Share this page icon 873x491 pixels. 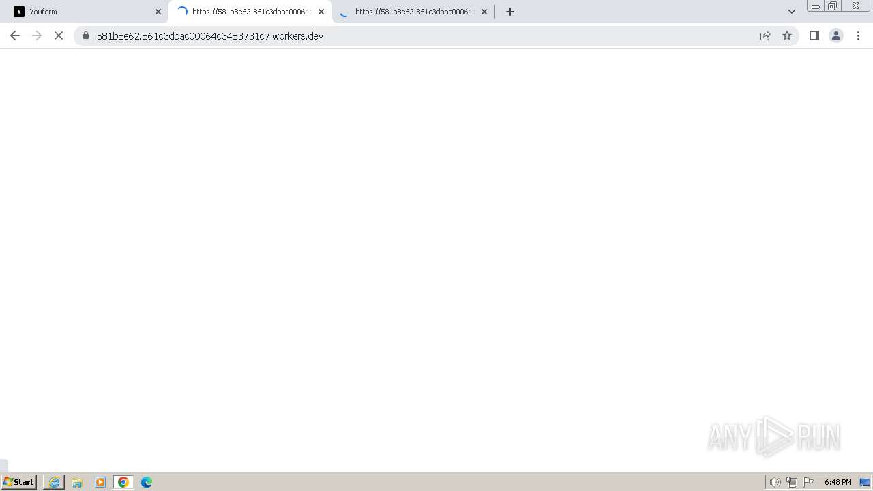(x=765, y=35)
